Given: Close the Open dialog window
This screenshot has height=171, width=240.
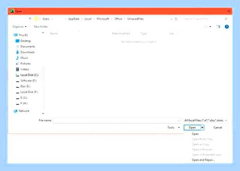Looking at the screenshot, I should pos(228,11).
